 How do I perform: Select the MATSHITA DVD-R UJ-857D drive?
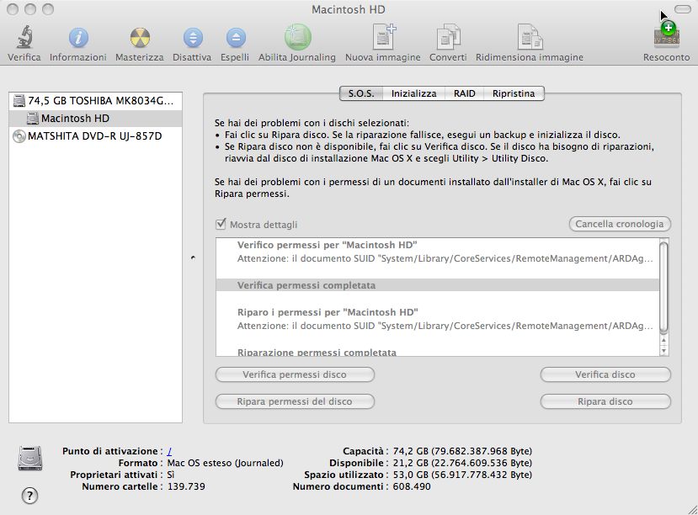(95, 136)
